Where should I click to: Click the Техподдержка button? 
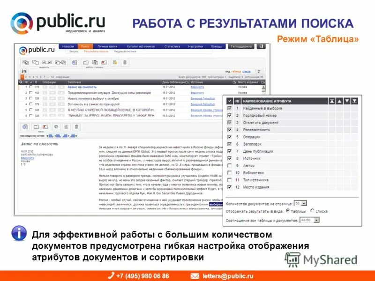click(x=241, y=46)
